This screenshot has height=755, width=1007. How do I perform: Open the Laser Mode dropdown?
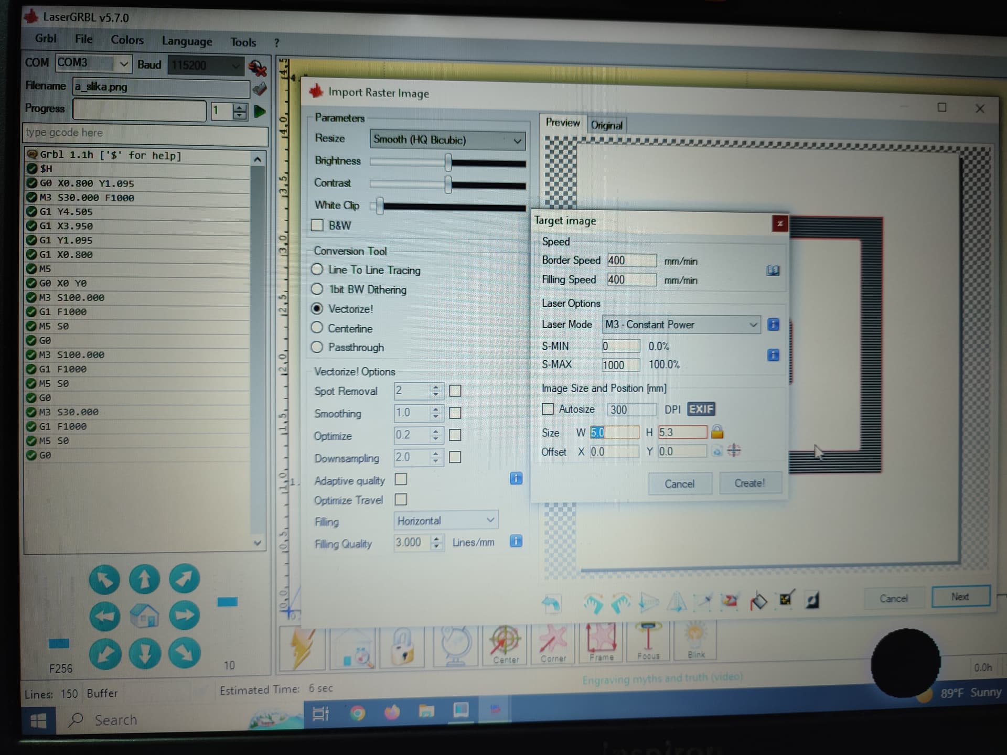681,325
